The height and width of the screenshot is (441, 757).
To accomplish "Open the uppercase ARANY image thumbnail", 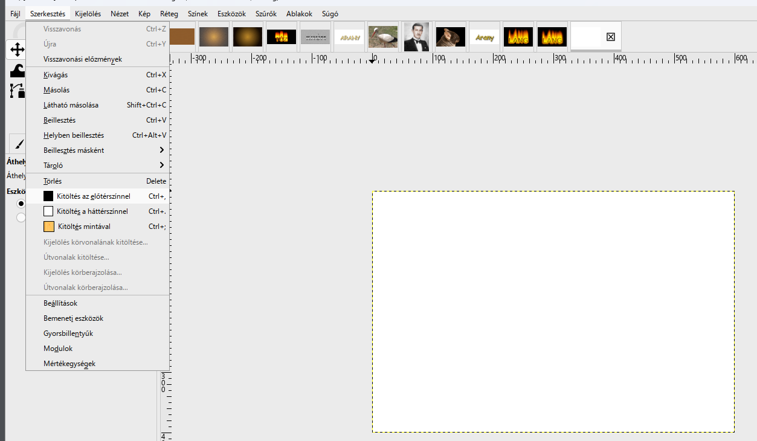I will pos(349,37).
